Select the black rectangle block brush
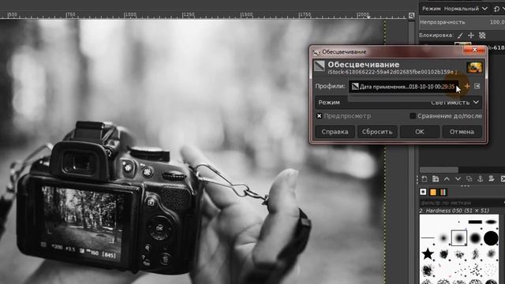The image size is (505, 284). (475, 222)
